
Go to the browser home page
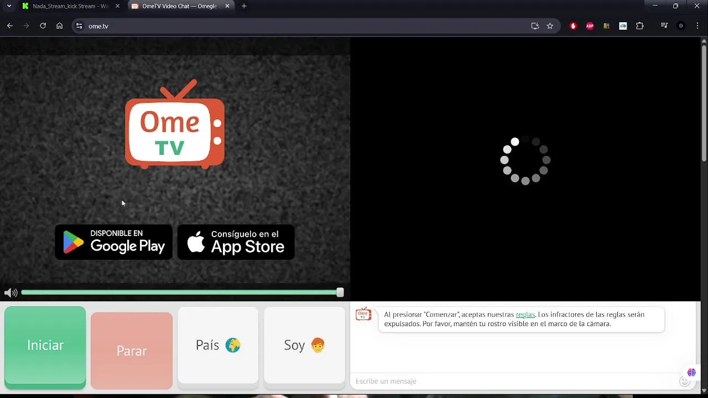[x=60, y=26]
